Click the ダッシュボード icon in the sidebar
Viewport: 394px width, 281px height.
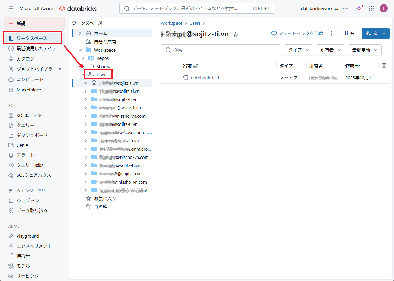point(11,135)
